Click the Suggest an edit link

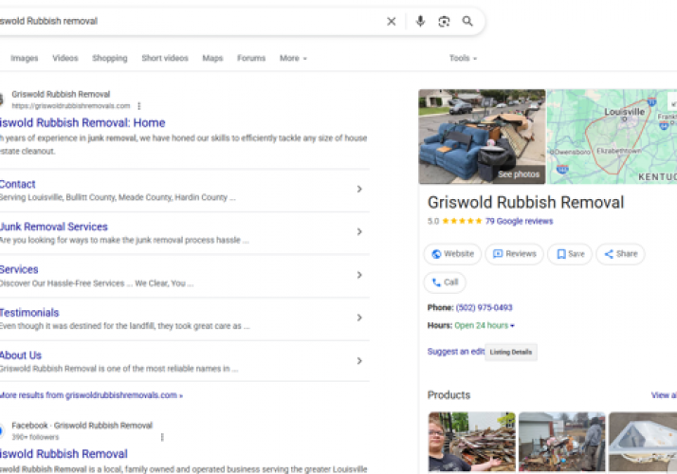pos(456,352)
